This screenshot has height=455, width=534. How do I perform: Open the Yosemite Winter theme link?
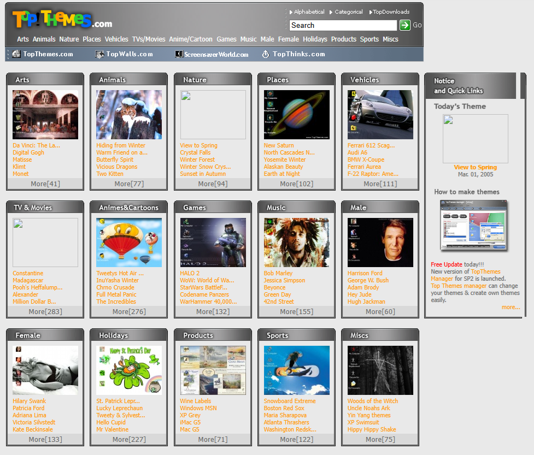click(285, 159)
